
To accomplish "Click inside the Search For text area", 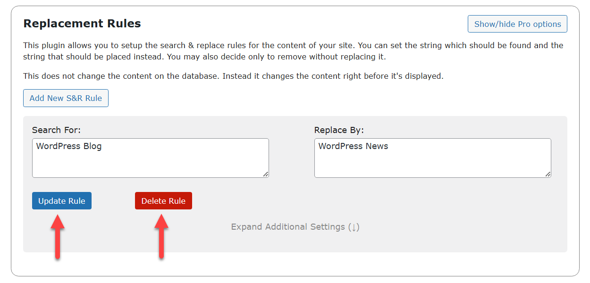I will pos(151,158).
